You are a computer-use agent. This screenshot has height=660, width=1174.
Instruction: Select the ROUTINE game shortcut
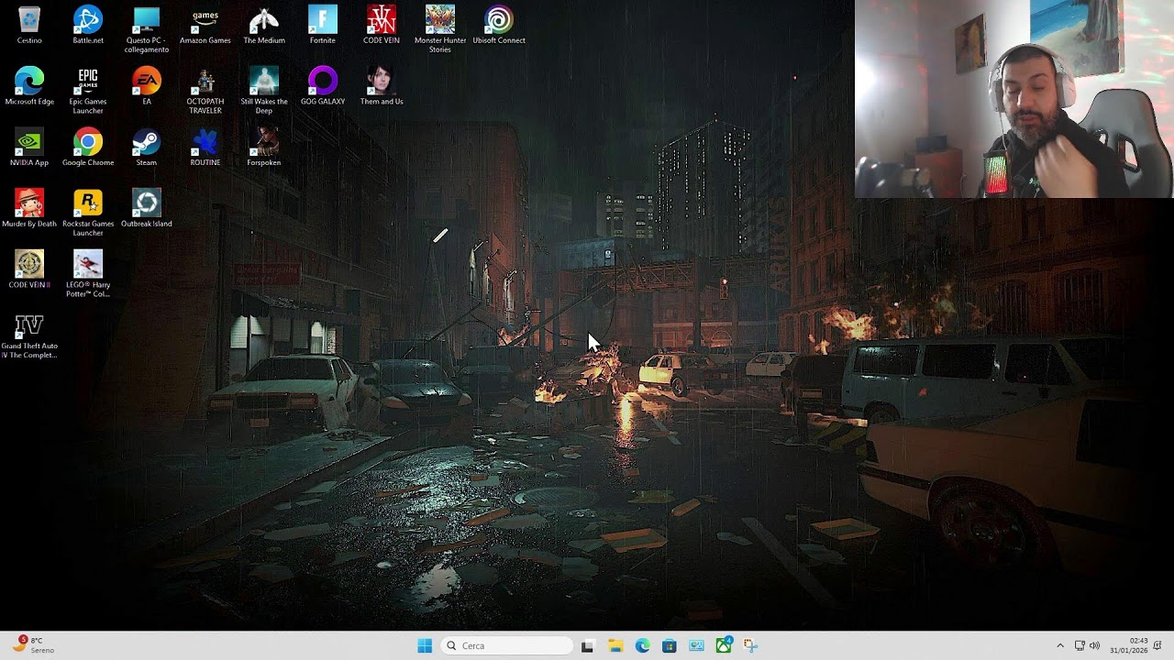[205, 148]
